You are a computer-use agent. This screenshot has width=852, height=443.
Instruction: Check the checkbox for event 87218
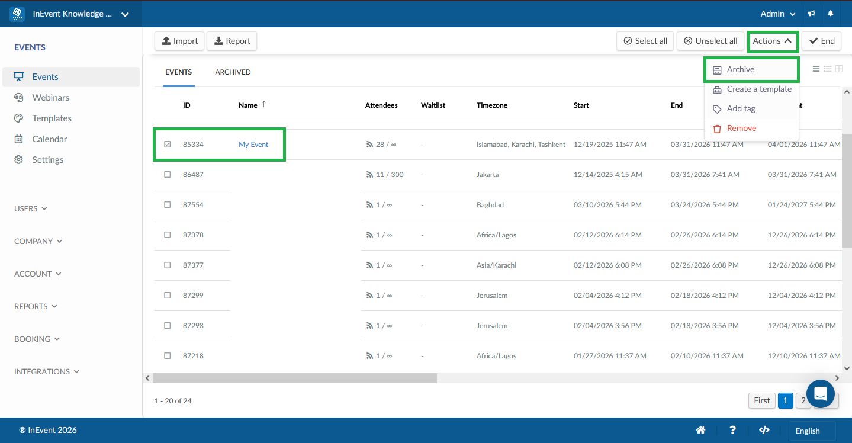(168, 356)
